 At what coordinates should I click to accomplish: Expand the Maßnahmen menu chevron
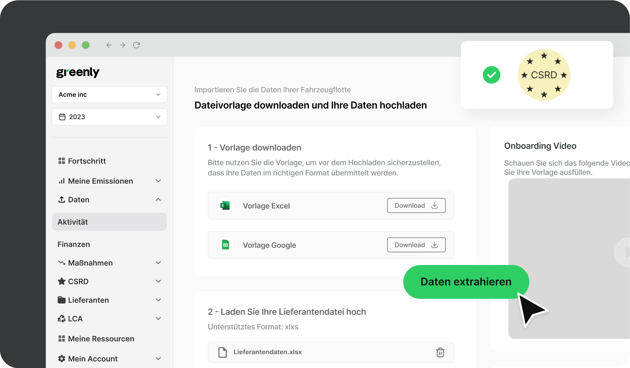pyautogui.click(x=158, y=263)
